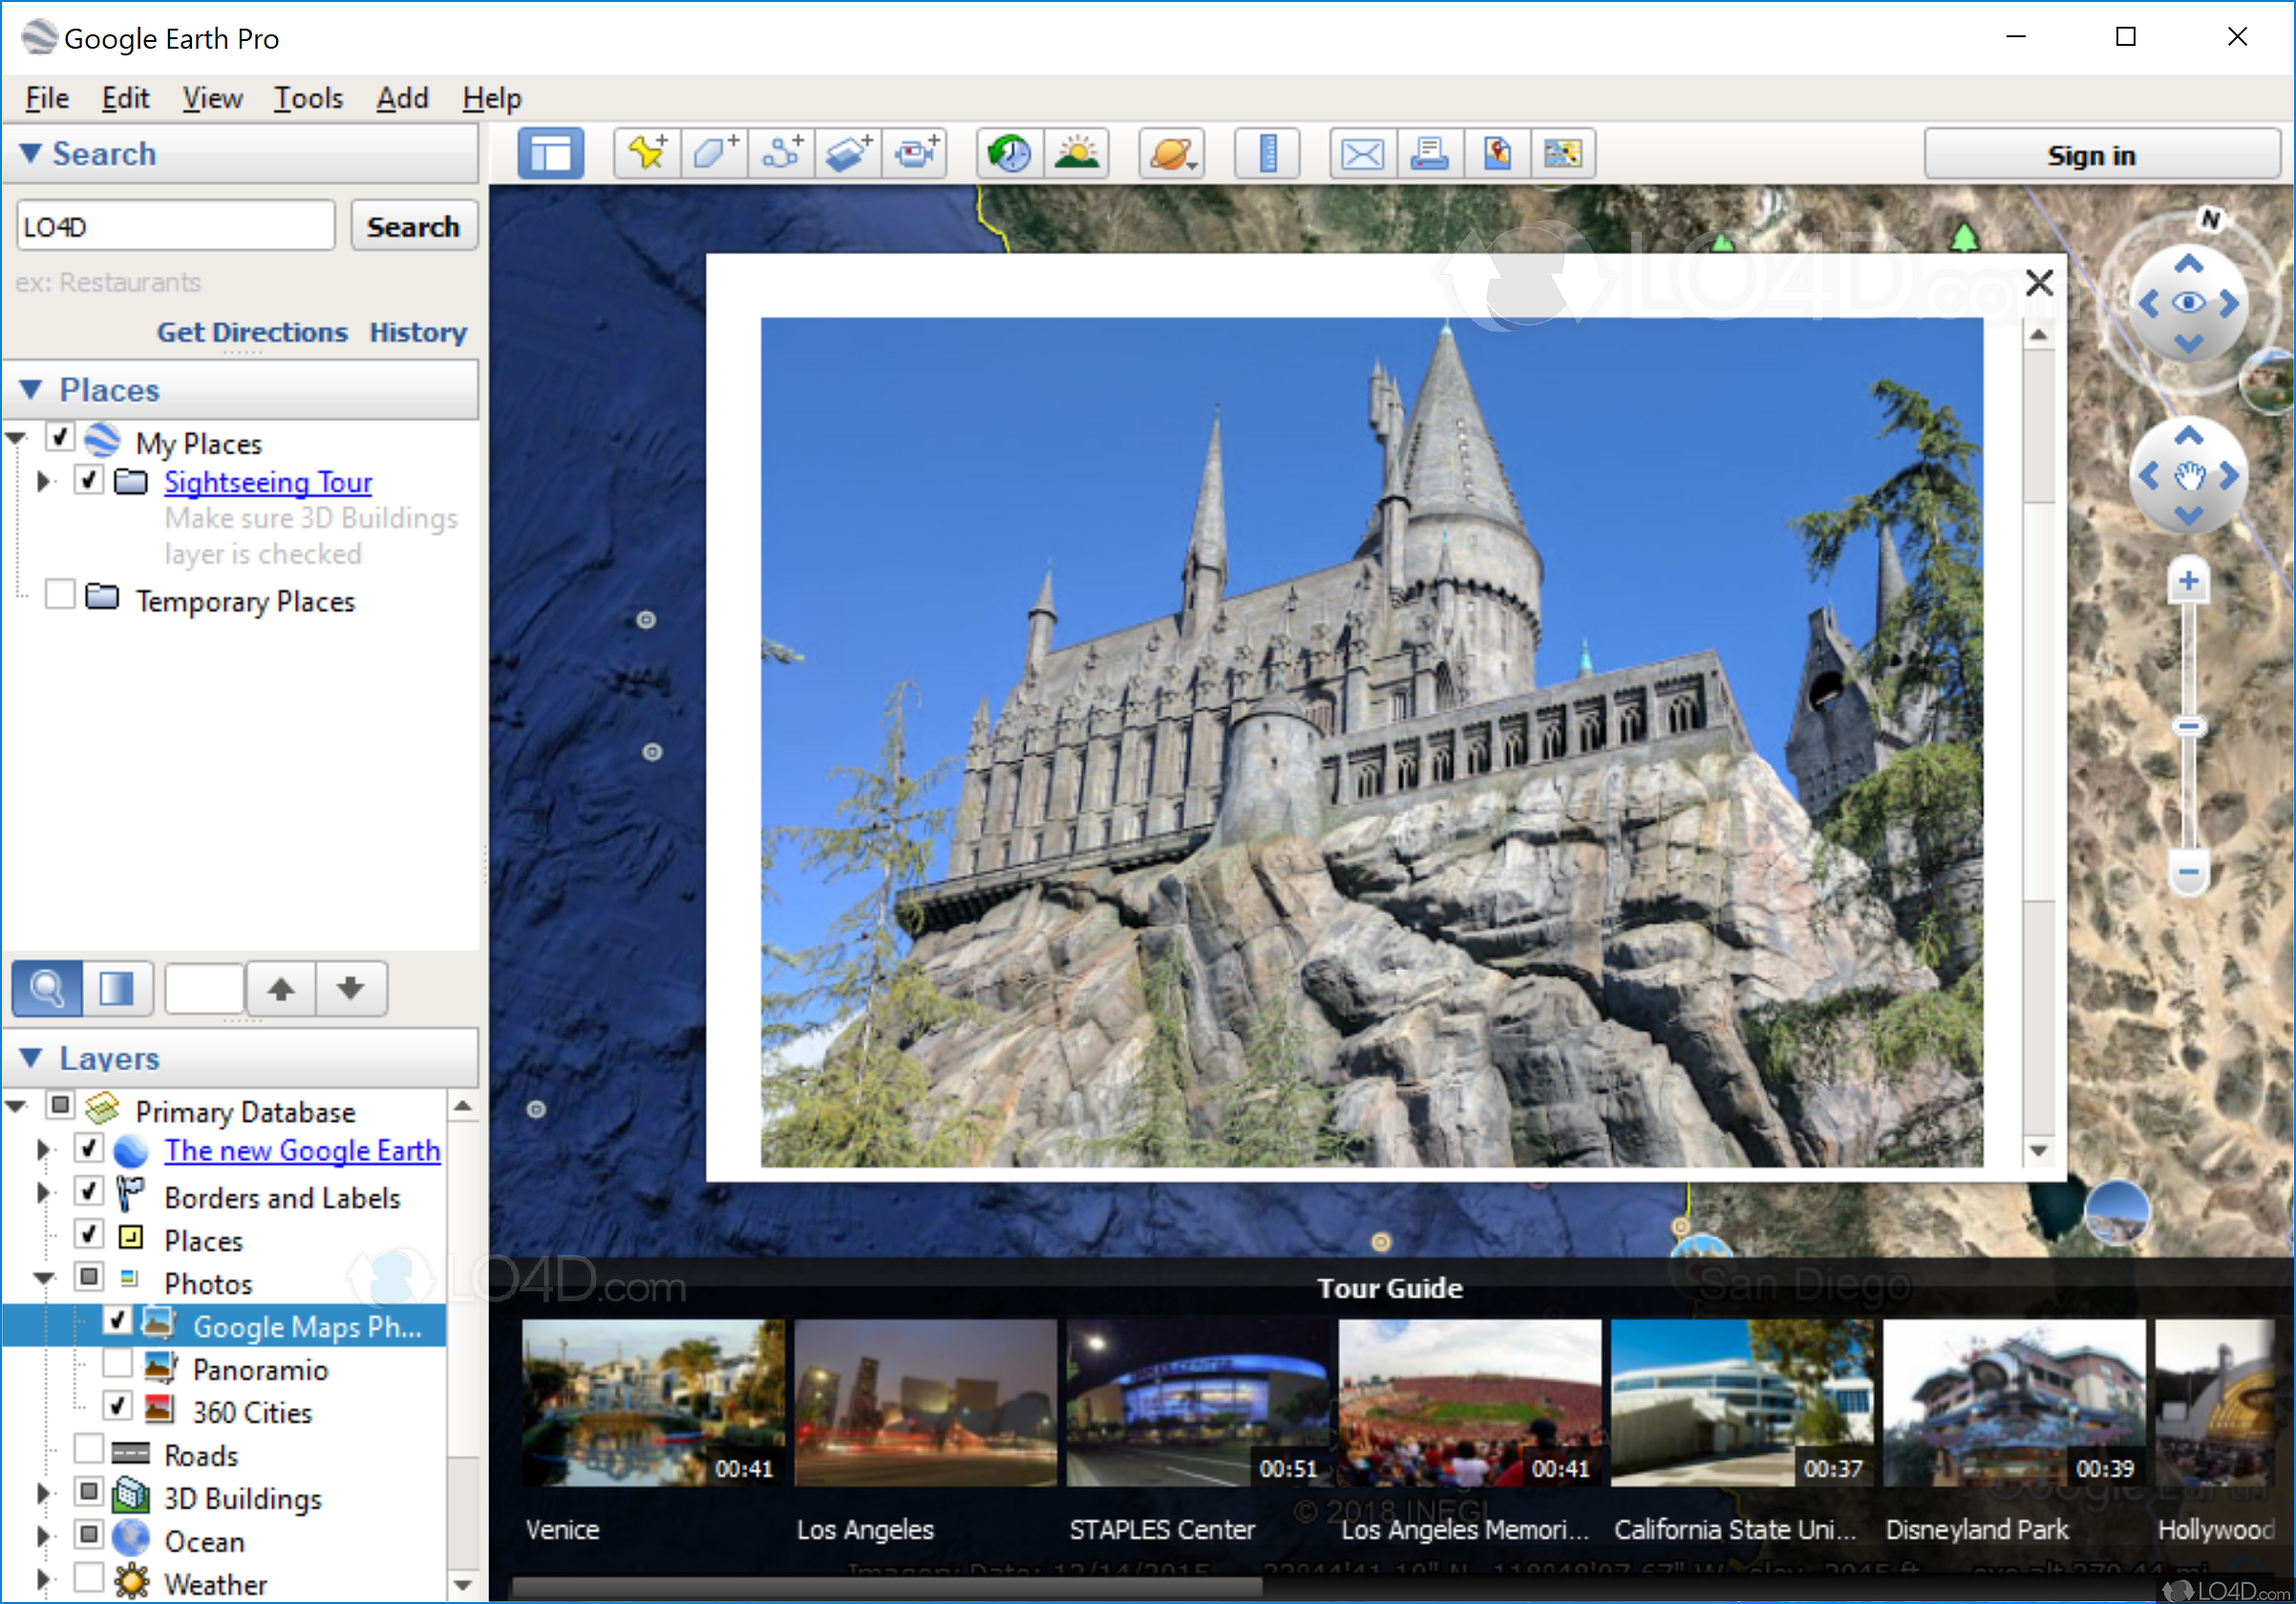Click the zoom slider handle
This screenshot has width=2296, height=1604.
[x=2188, y=727]
